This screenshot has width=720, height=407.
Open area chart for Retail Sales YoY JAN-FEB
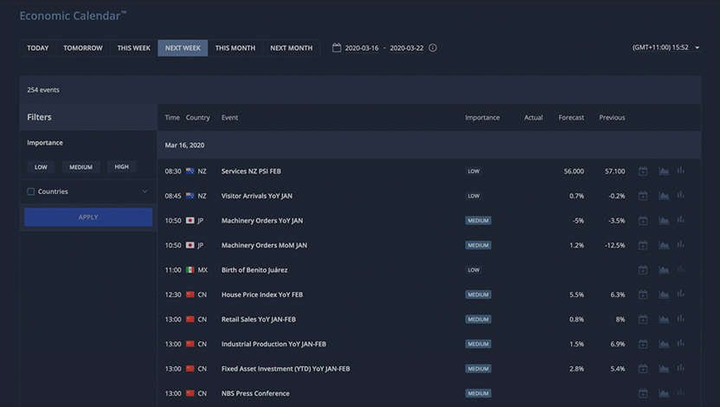pyautogui.click(x=664, y=320)
